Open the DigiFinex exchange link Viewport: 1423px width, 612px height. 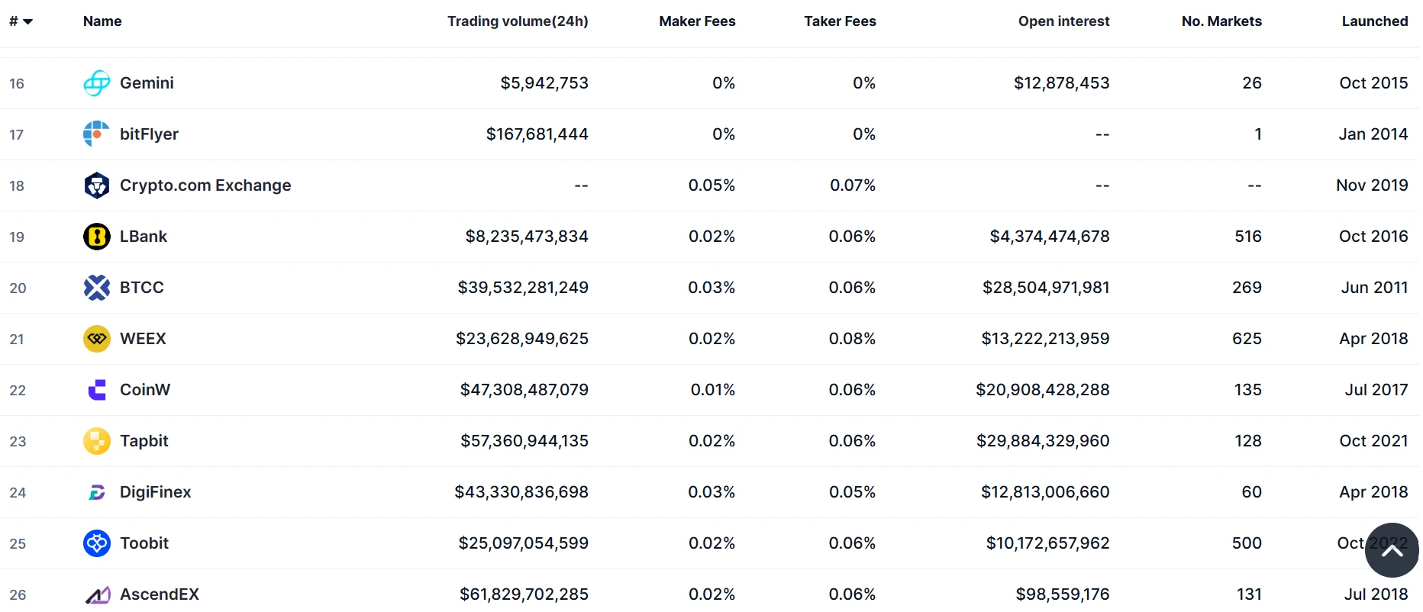coord(155,492)
